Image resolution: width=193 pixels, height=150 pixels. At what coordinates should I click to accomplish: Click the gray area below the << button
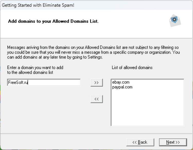[x=97, y=116]
